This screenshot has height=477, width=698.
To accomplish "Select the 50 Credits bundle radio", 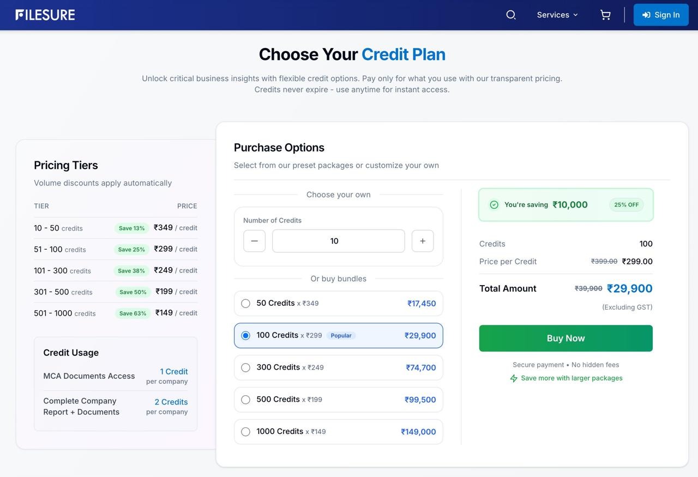I will (x=246, y=304).
